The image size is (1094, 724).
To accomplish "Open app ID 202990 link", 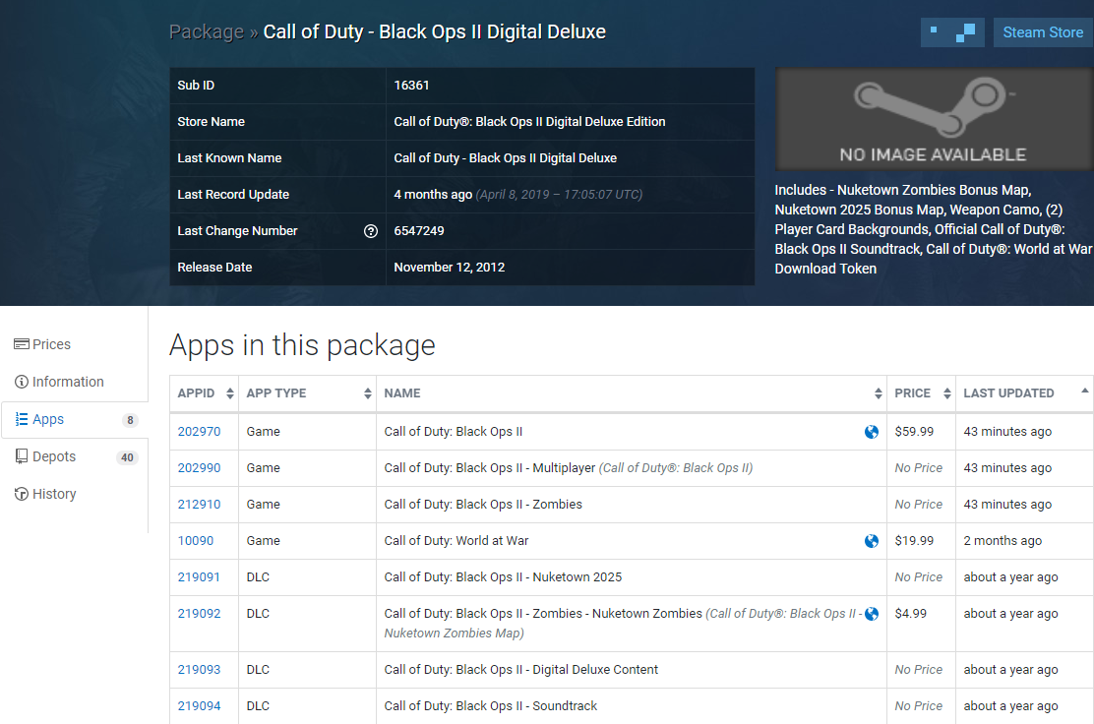I will (x=199, y=468).
